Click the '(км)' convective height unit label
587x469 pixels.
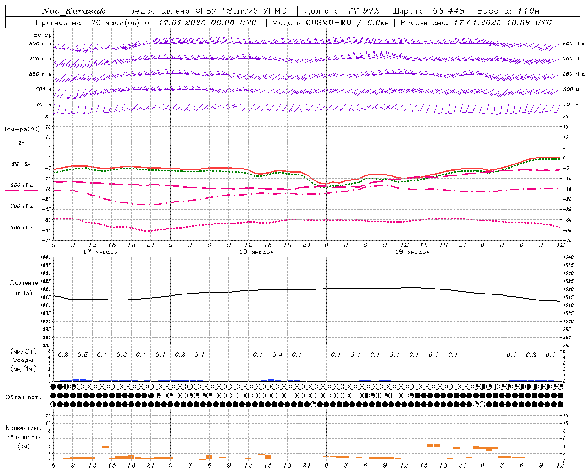tap(23, 446)
